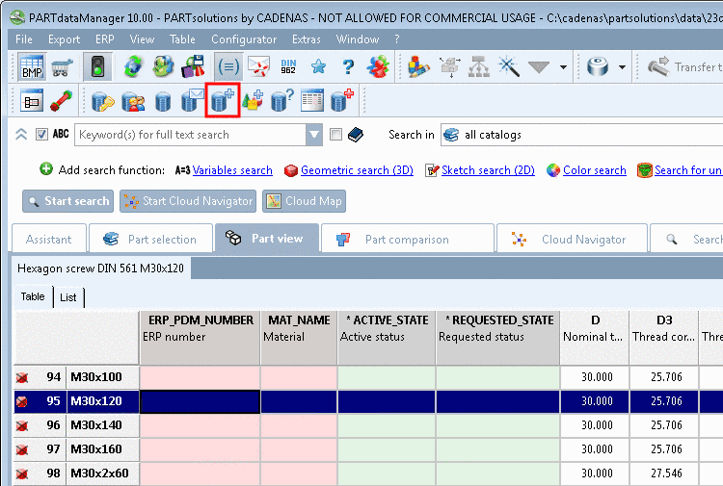Click the table list window icon

point(312,100)
